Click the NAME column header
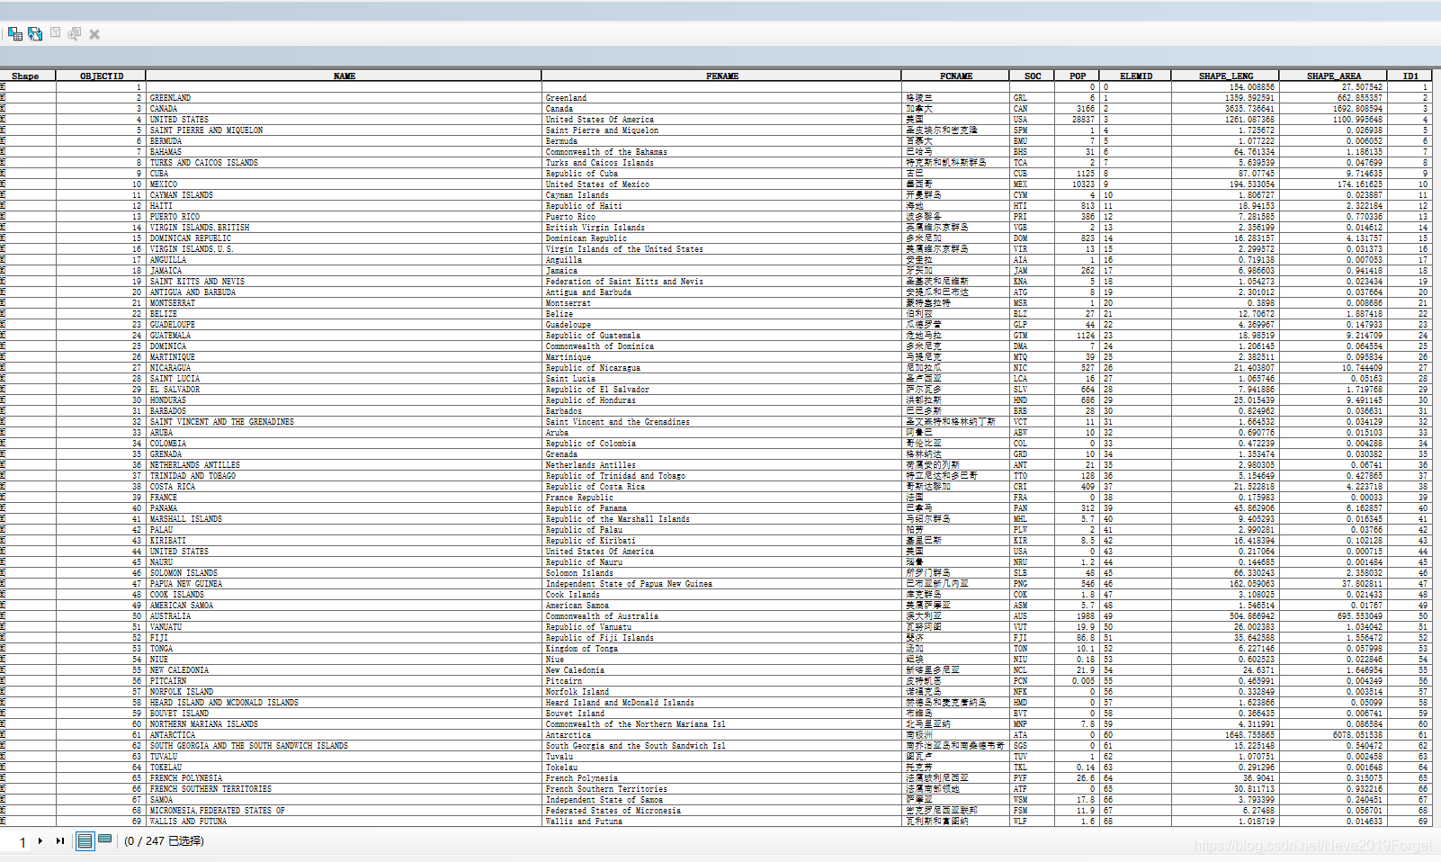Image resolution: width=1441 pixels, height=862 pixels. tap(345, 76)
